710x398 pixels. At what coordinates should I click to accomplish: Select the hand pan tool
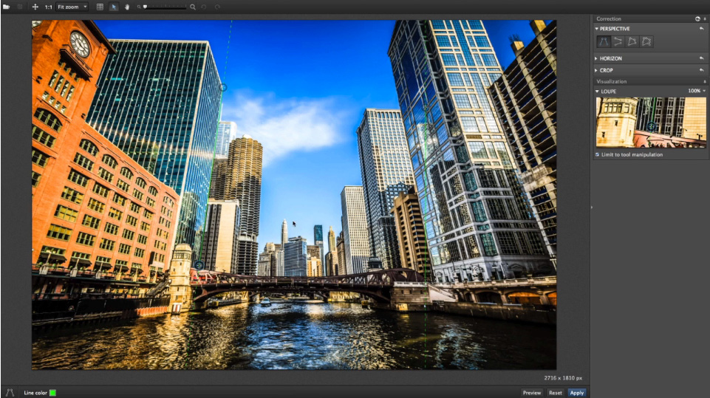click(127, 7)
